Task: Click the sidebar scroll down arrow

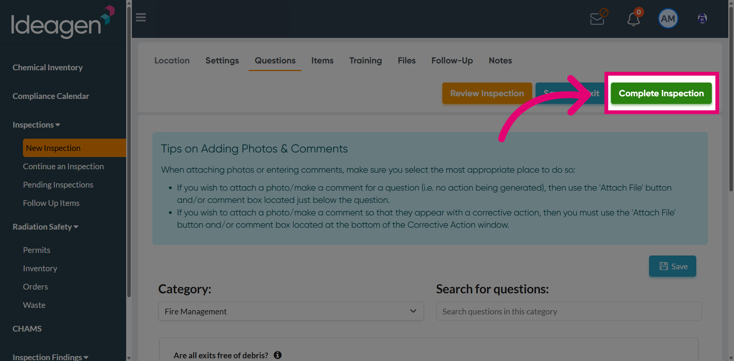Action: point(129,358)
